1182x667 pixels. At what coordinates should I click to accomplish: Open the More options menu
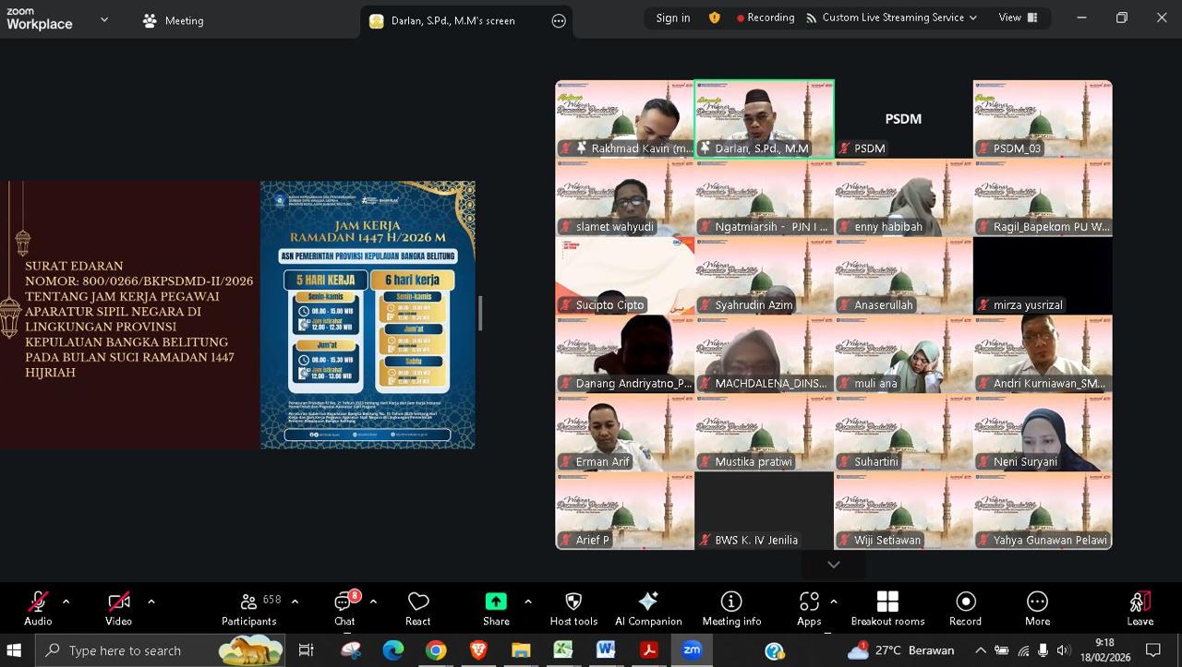pos(1037,608)
